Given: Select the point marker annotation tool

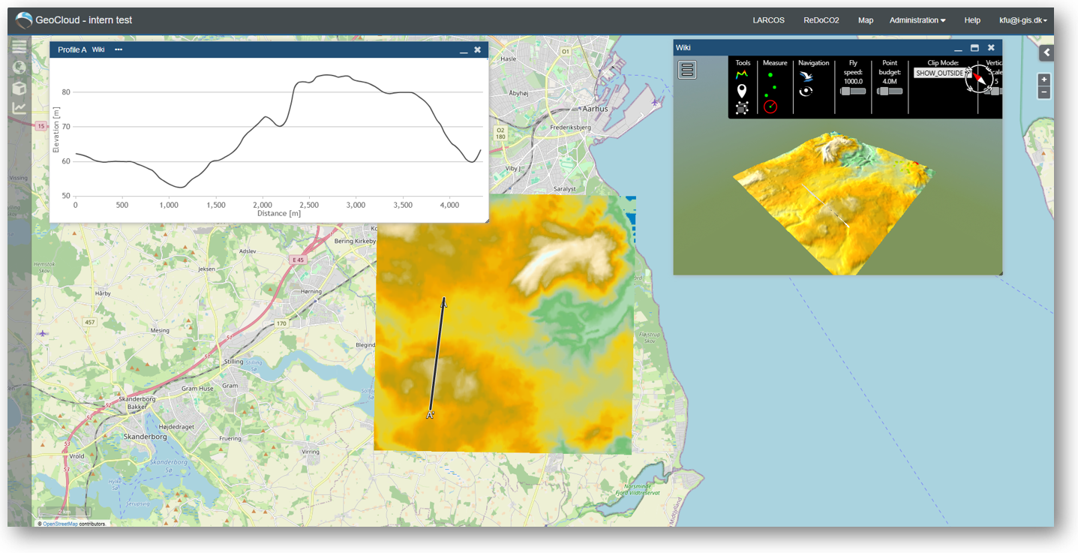Looking at the screenshot, I should coord(742,91).
